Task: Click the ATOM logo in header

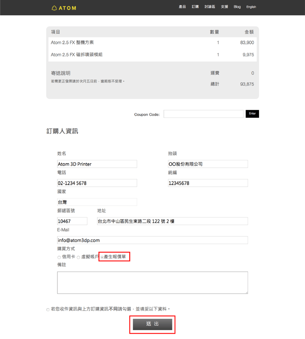Action: pos(64,8)
